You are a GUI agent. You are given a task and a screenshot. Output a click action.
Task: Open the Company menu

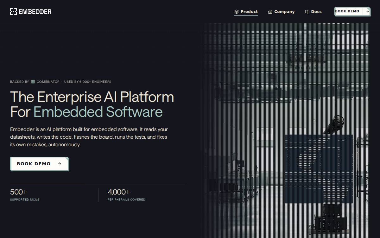(281, 12)
